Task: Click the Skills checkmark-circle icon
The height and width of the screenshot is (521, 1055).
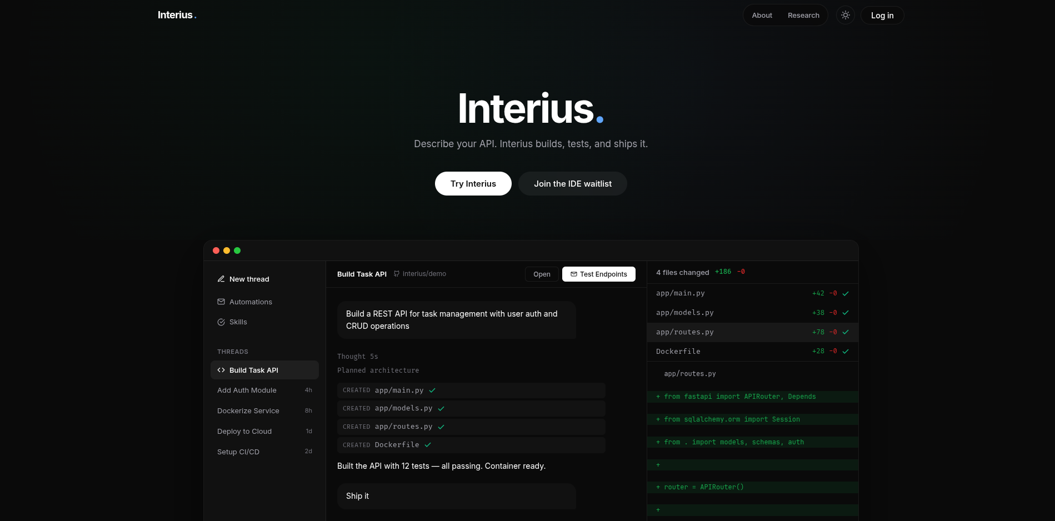Action: [x=221, y=322]
